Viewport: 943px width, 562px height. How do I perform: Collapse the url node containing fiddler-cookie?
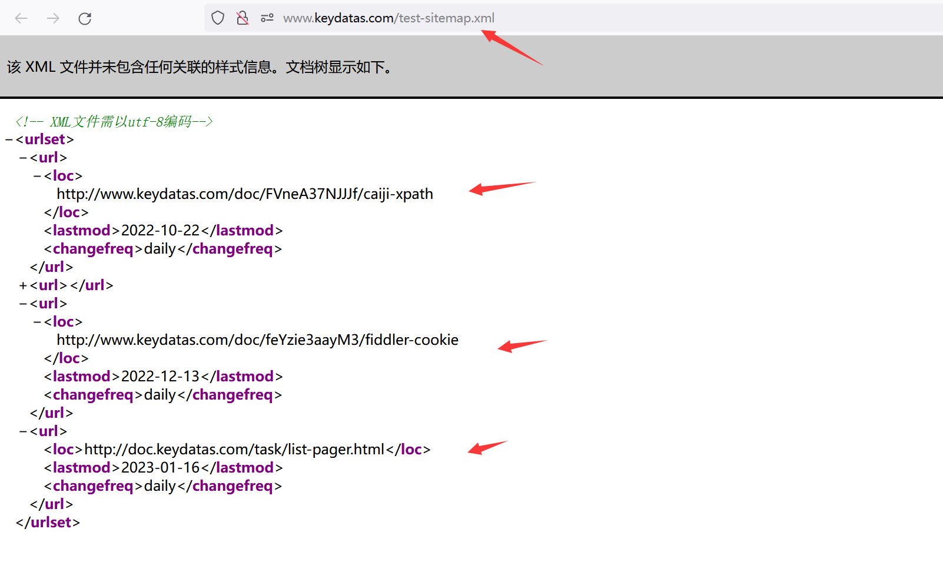tap(23, 304)
